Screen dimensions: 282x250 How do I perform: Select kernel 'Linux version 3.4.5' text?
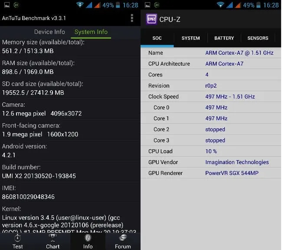28,218
